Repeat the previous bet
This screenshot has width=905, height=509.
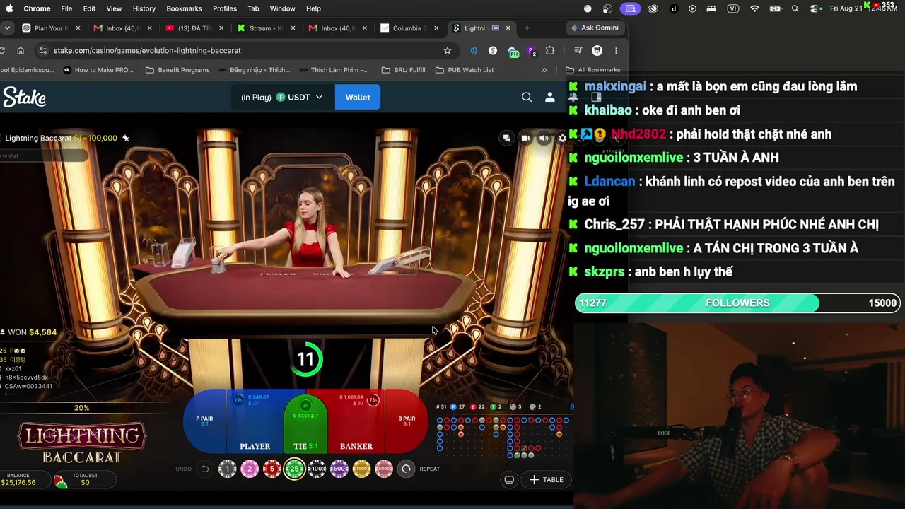[x=406, y=469]
